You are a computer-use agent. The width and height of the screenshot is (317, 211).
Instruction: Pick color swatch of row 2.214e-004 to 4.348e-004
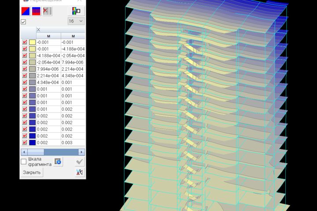(x=32, y=76)
